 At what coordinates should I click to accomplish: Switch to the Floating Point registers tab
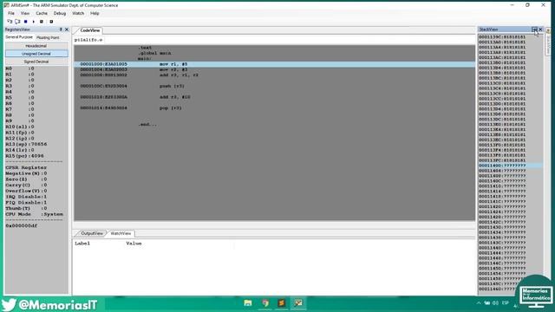(x=48, y=37)
